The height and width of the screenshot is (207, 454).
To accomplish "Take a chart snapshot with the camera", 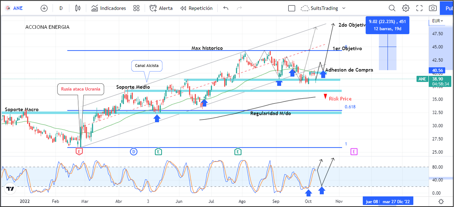I will pos(433,8).
